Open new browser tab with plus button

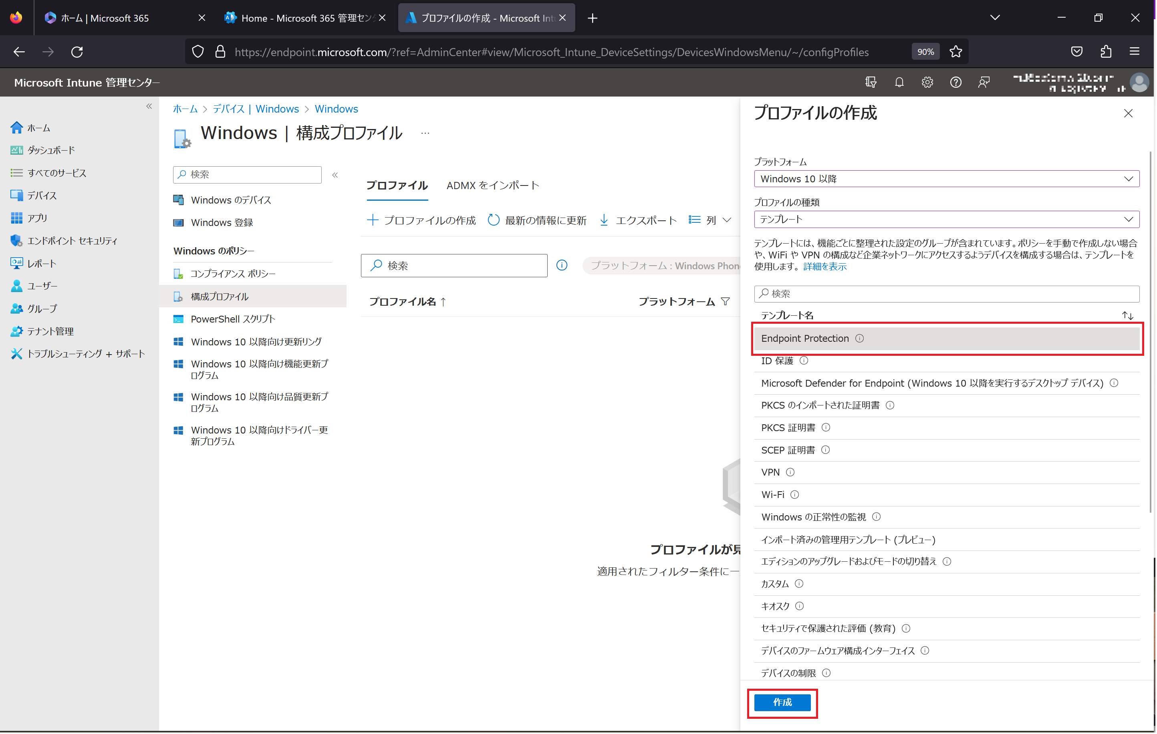(x=593, y=18)
